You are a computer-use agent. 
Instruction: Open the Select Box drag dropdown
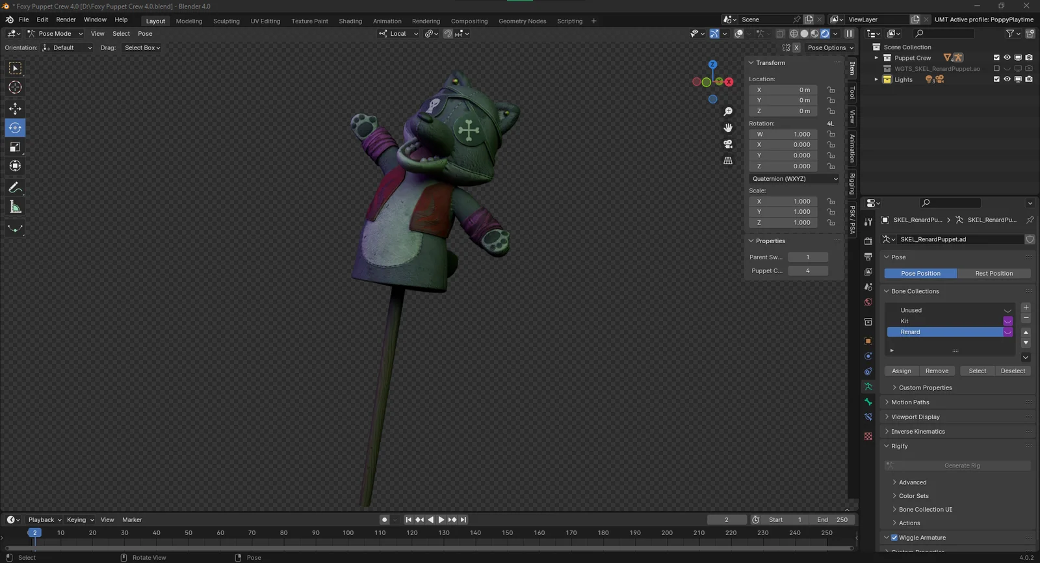(x=142, y=47)
